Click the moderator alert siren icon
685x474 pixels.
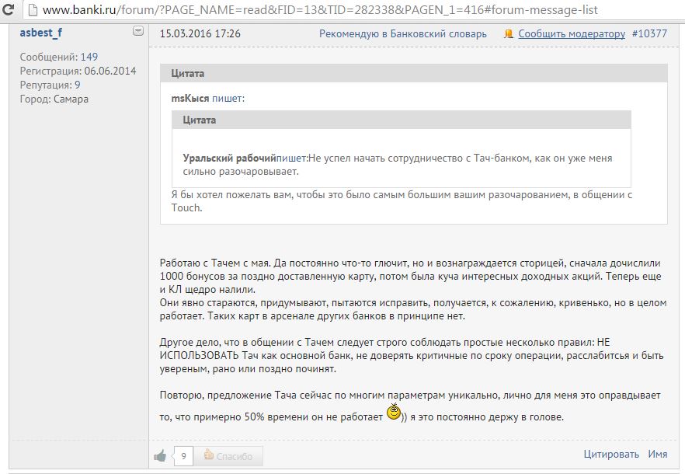(508, 33)
